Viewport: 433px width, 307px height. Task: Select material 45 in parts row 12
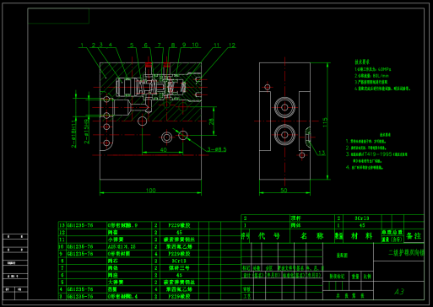[x=179, y=233]
